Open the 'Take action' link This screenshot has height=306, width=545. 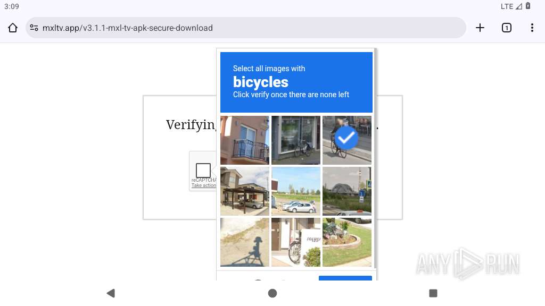click(204, 185)
